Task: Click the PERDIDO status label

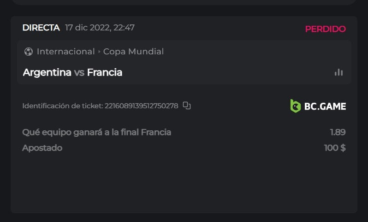Action: 325,29
